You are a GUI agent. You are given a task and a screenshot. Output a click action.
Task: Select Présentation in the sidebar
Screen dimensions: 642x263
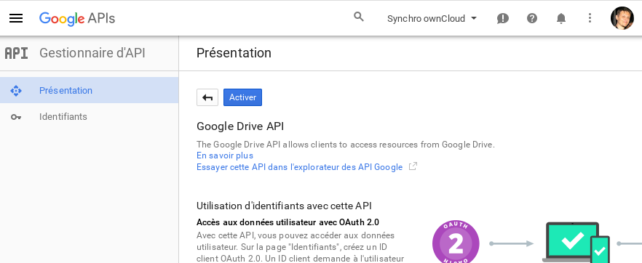pyautogui.click(x=90, y=90)
